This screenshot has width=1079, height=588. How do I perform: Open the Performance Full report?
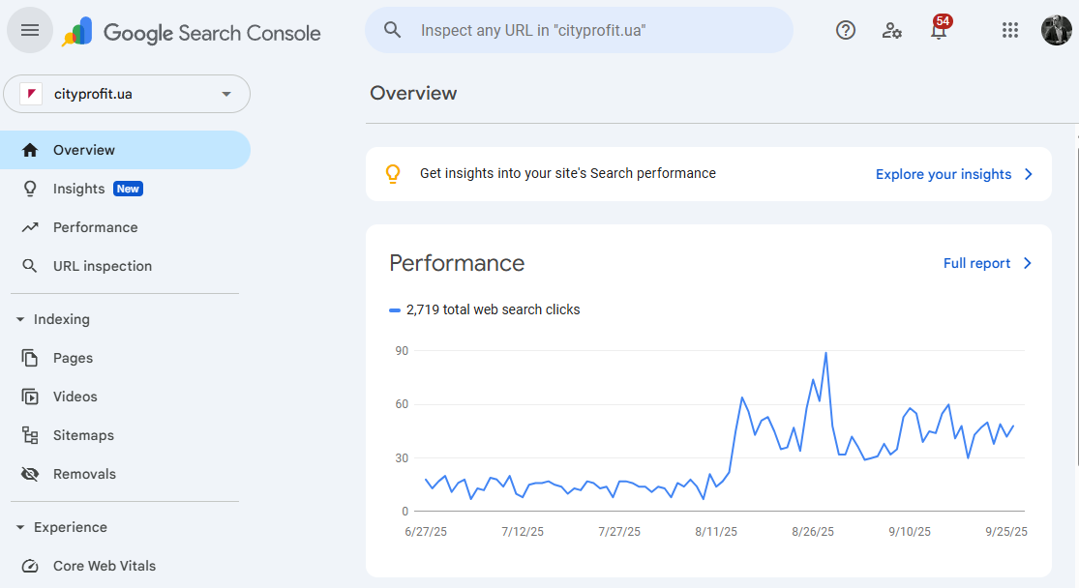977,262
